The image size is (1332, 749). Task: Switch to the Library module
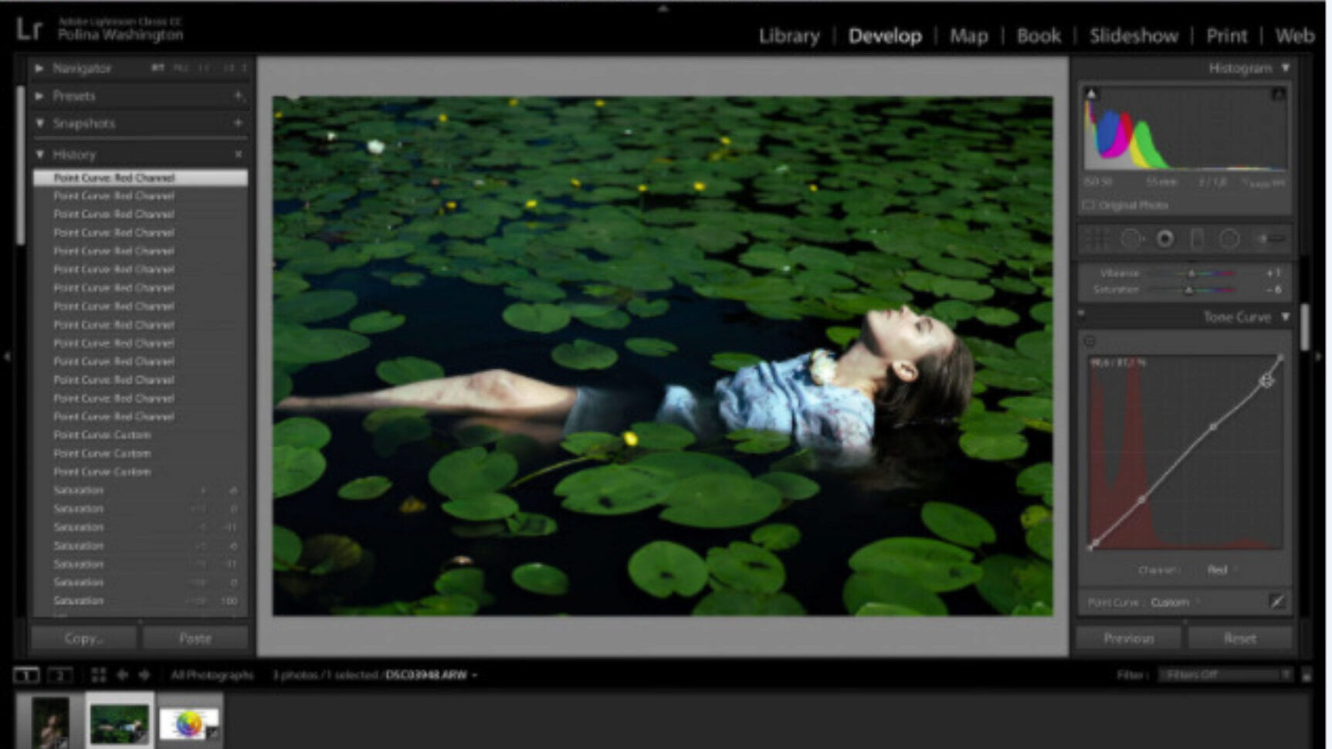(x=788, y=36)
